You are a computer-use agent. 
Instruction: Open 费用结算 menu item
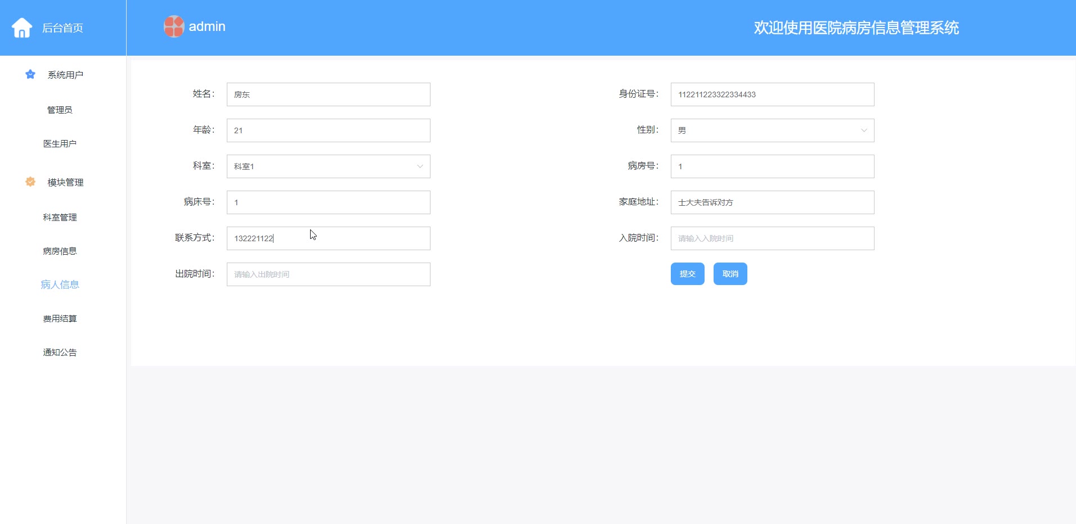60,318
